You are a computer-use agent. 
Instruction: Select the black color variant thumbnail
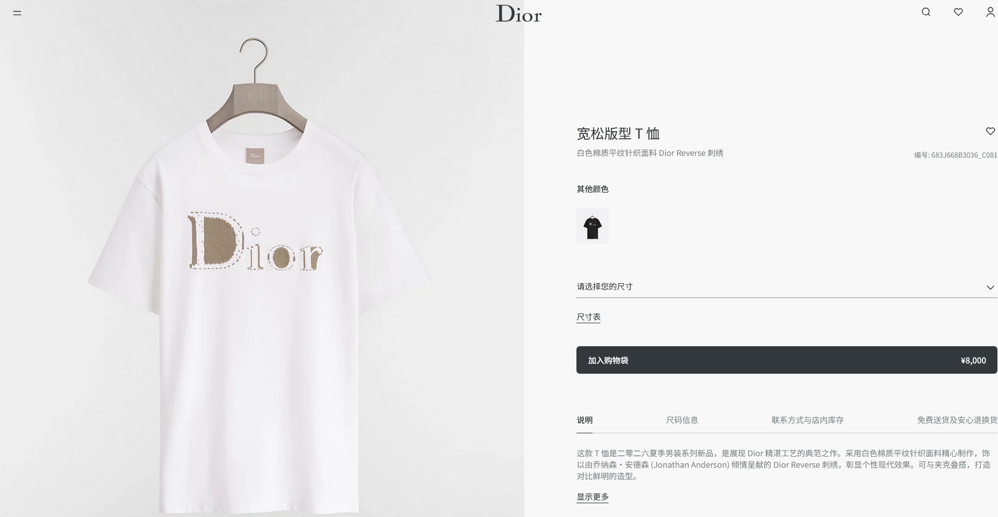592,226
